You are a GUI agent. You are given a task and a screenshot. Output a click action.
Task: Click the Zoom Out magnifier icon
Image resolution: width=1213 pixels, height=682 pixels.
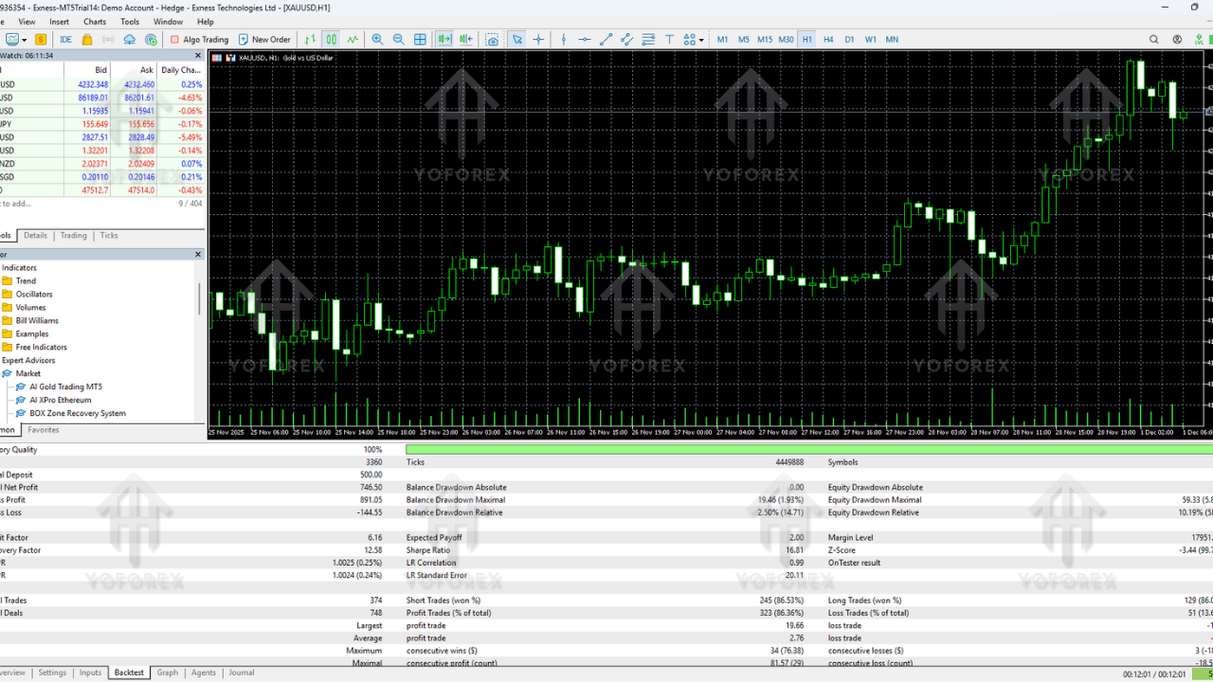coord(398,40)
